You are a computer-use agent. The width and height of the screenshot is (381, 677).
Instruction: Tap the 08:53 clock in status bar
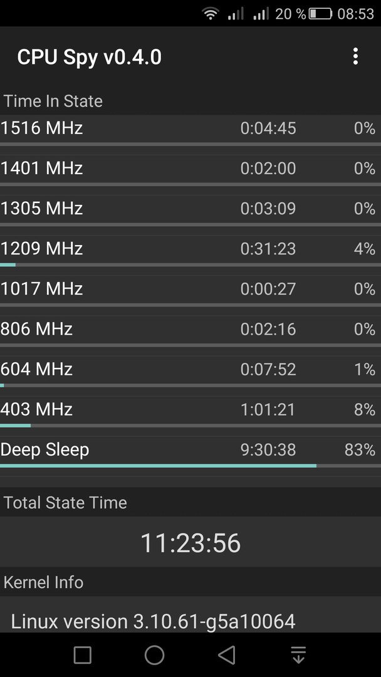[x=355, y=14]
